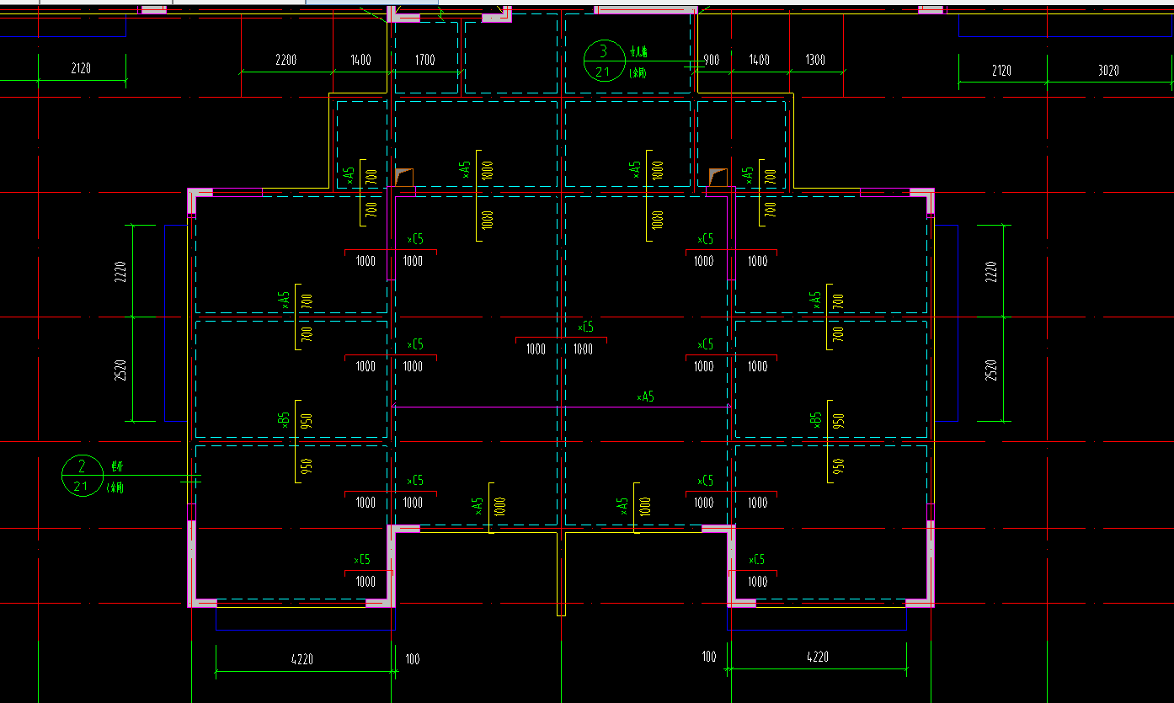Select the bottom-right 4220 dimension text
1174x703 pixels.
[x=817, y=657]
